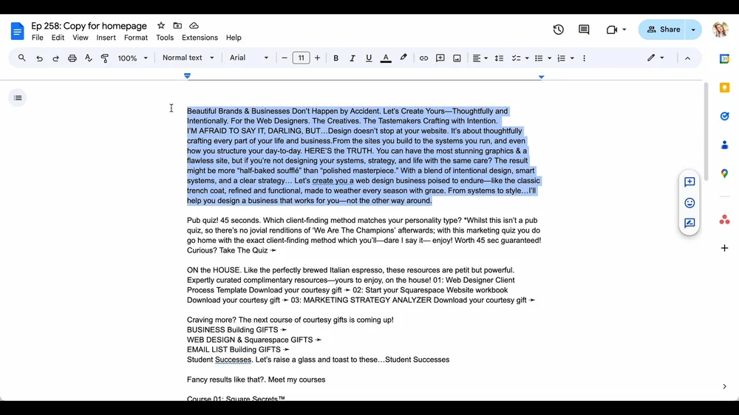Image resolution: width=739 pixels, height=415 pixels.
Task: Open Contacts side panel
Action: pos(724,145)
